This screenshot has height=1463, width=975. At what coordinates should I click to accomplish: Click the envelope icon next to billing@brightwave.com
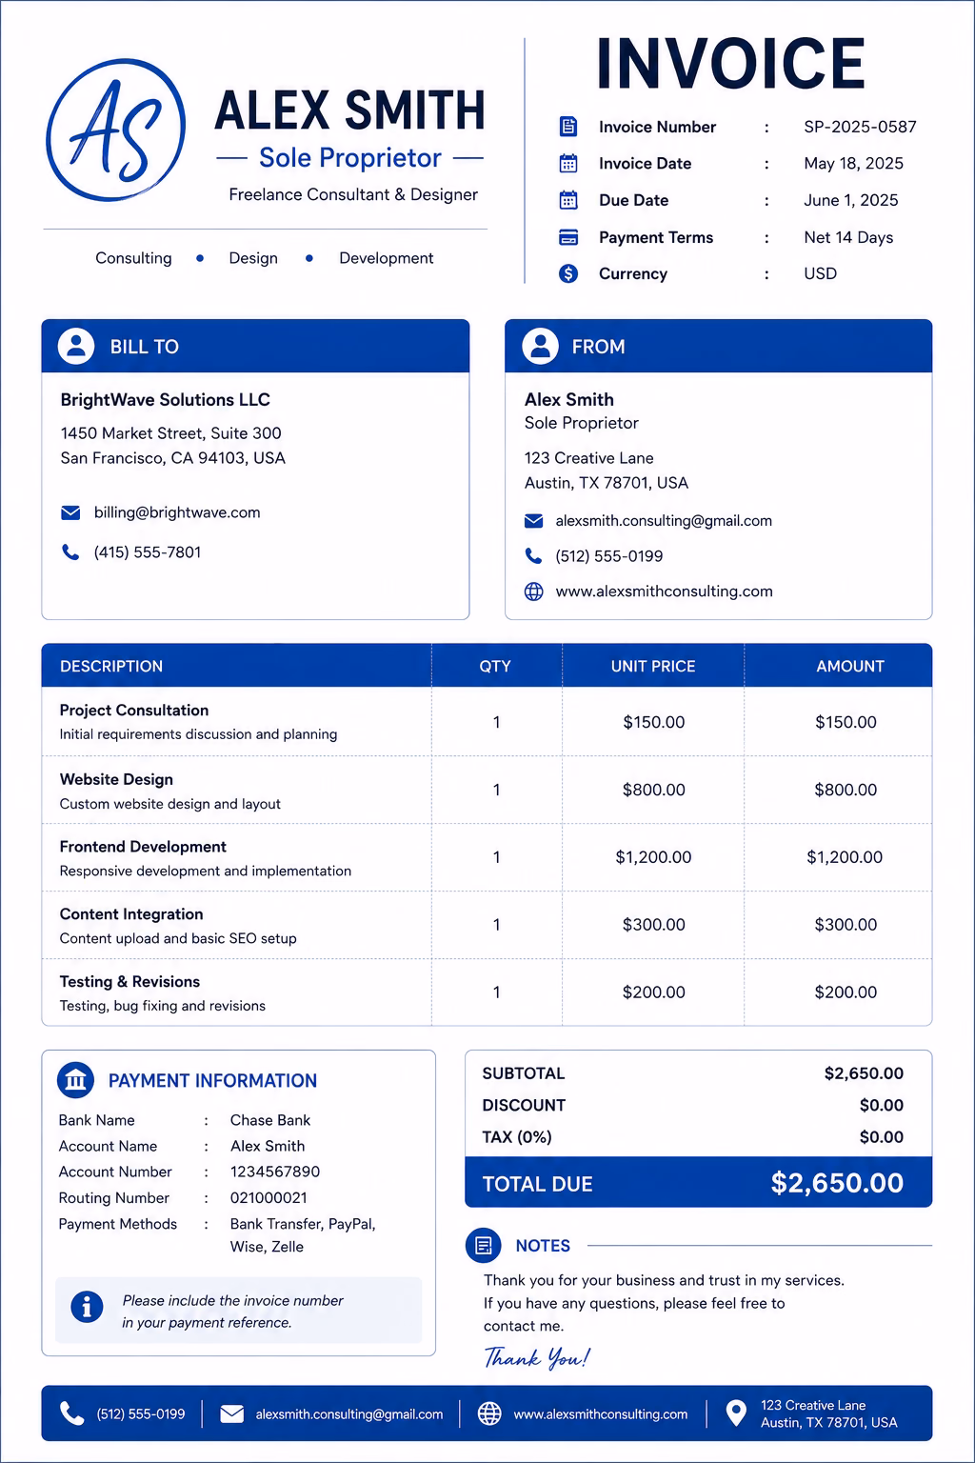(70, 512)
